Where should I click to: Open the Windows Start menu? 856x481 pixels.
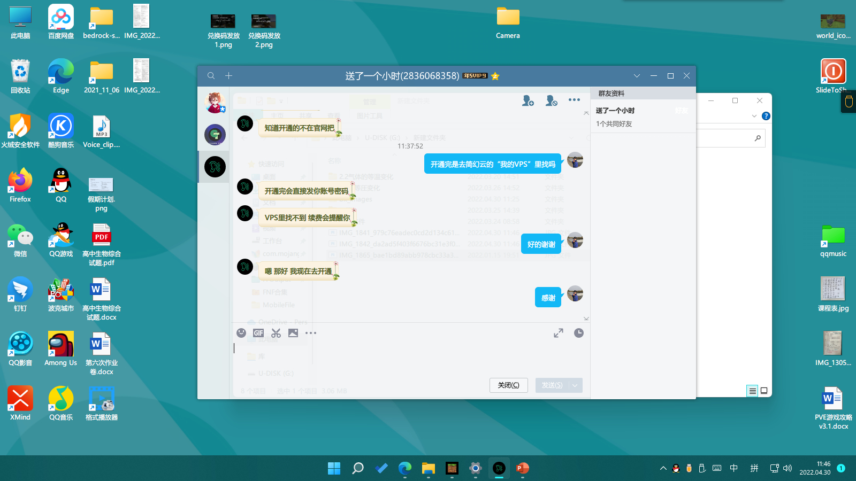334,468
